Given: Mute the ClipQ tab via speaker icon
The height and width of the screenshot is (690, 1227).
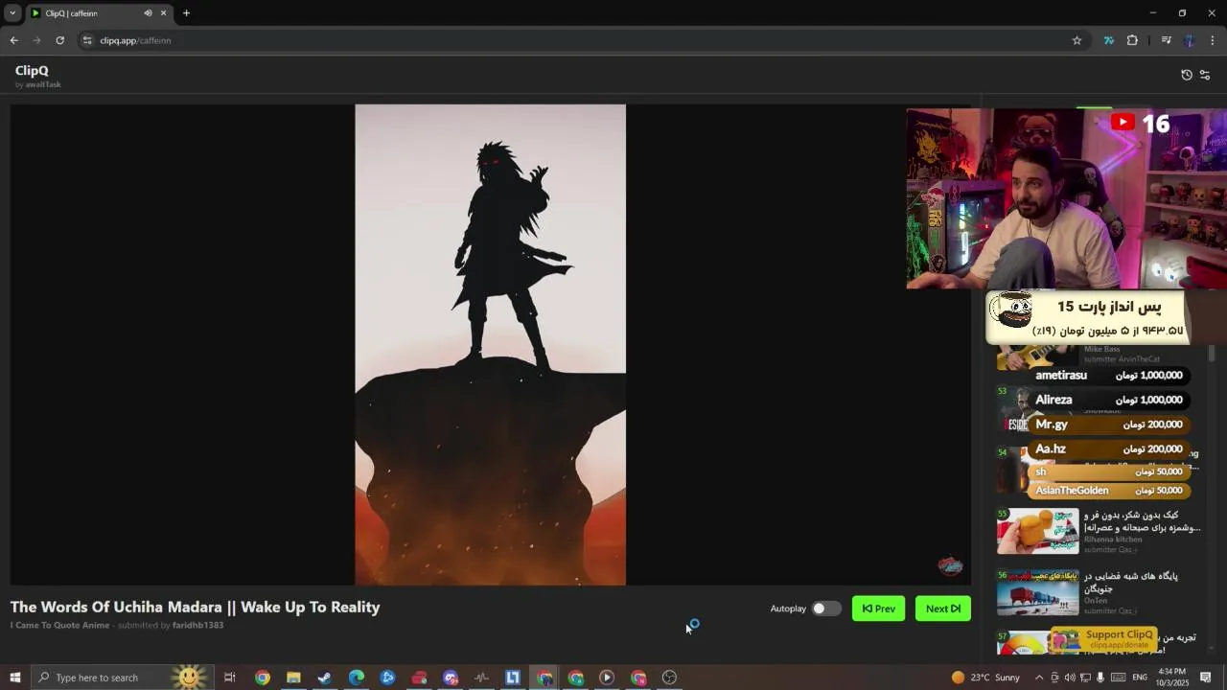Looking at the screenshot, I should point(148,13).
